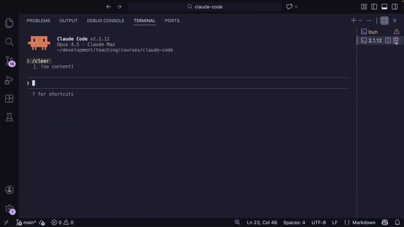Split the 2.1.12 terminal
This screenshot has width=404, height=227.
pos(388,40)
